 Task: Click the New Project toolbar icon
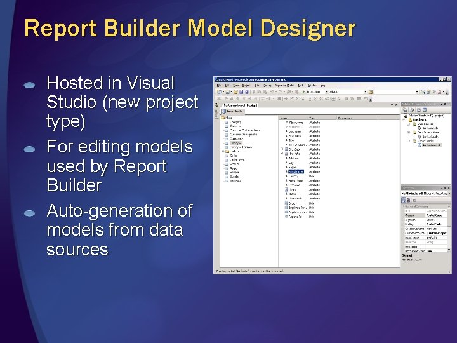pos(219,91)
